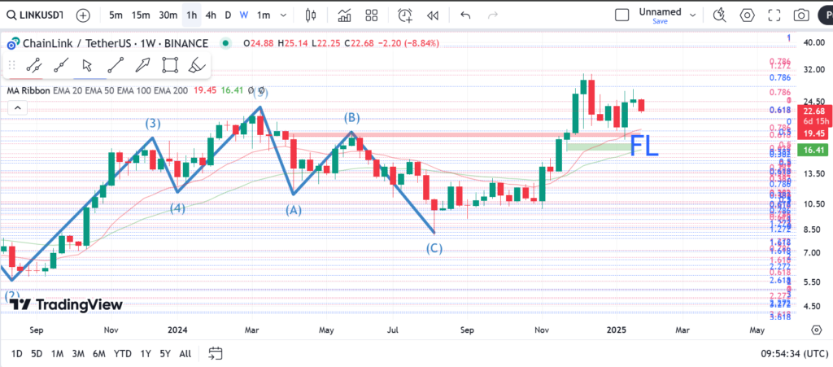Click the Save link under Unnamed
Image resolution: width=833 pixels, height=367 pixels.
pos(660,22)
